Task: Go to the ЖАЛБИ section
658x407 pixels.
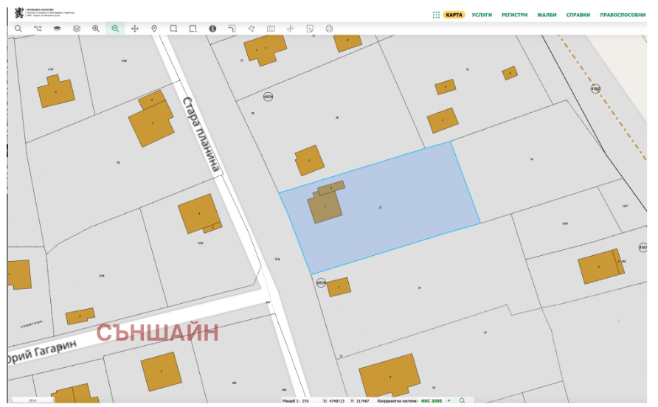Action: pos(547,14)
